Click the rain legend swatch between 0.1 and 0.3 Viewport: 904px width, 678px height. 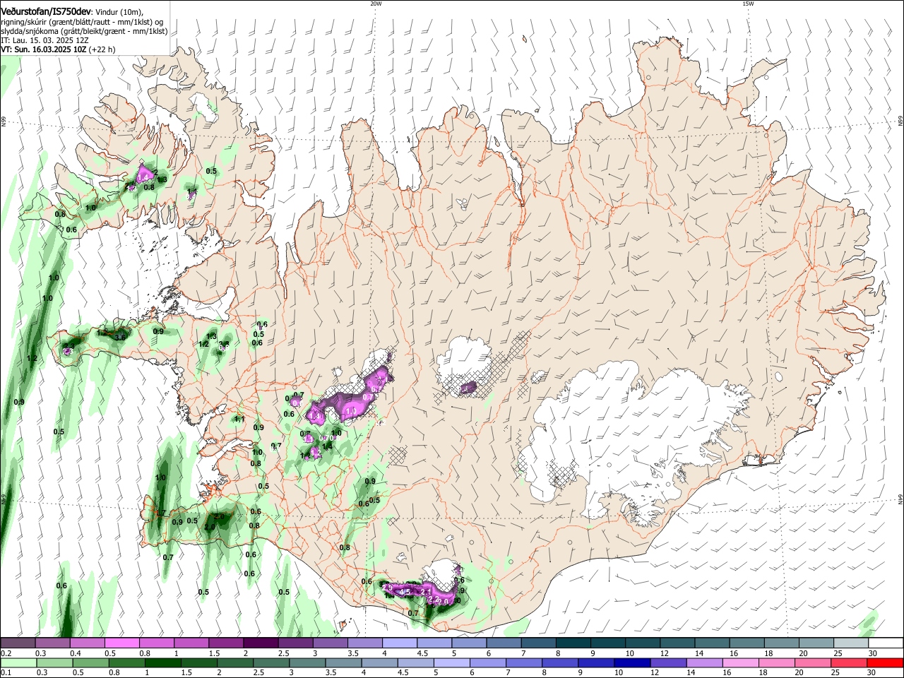pyautogui.click(x=18, y=662)
